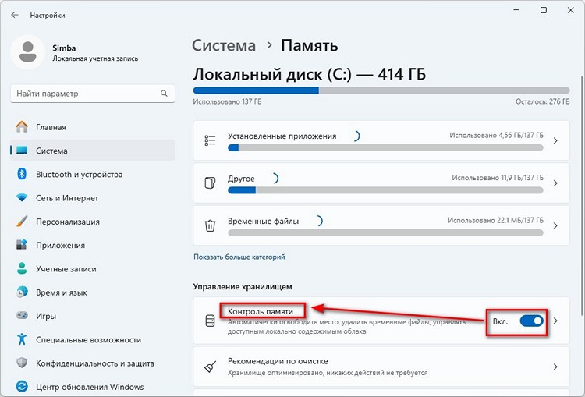Click the trash bin temporary files icon
585x397 pixels.
click(210, 225)
